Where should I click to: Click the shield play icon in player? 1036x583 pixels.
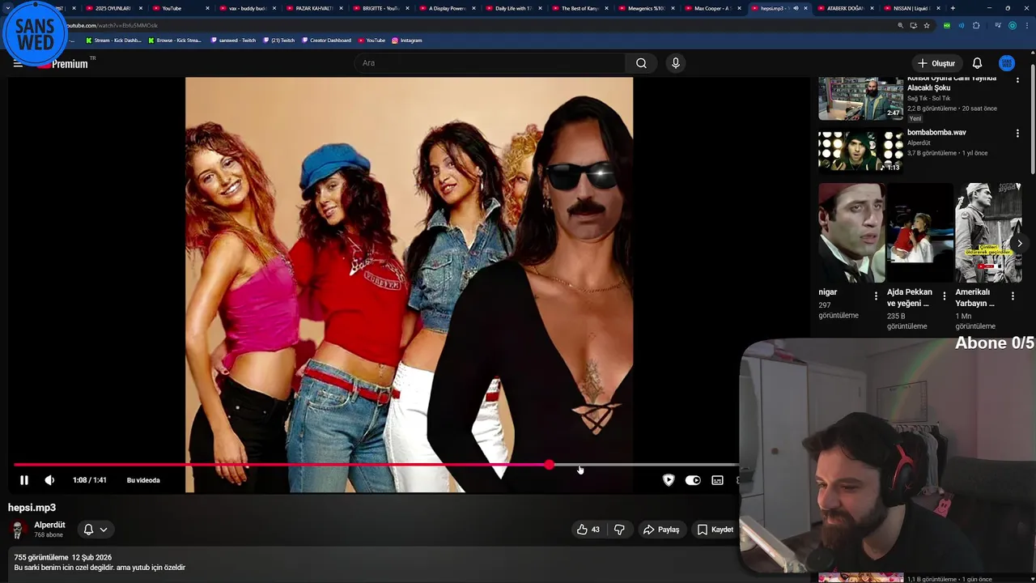[669, 480]
